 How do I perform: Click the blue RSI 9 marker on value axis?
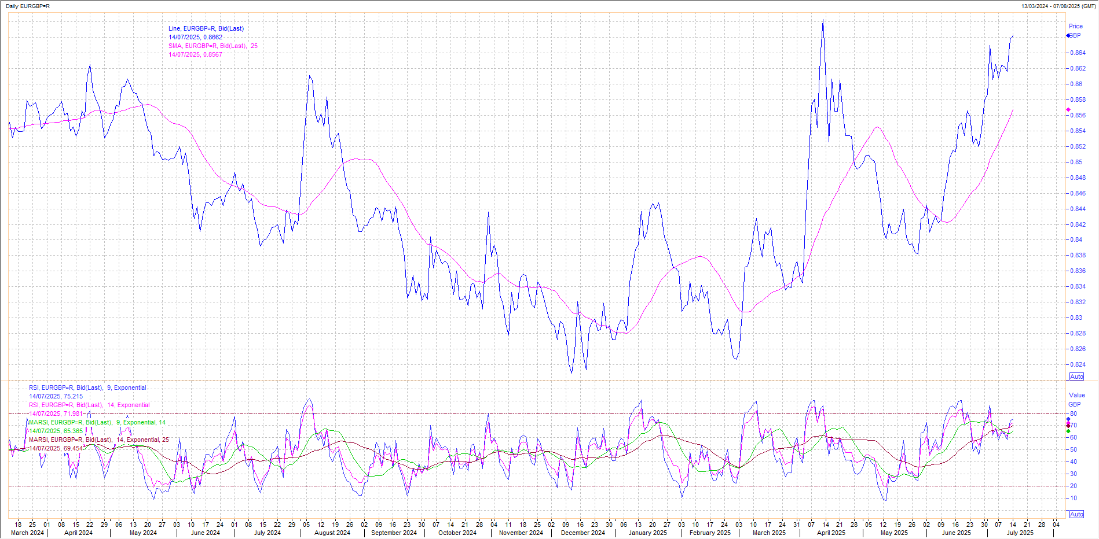pos(1068,419)
